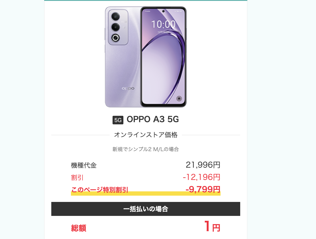Image resolution: width=316 pixels, height=239 pixels.
Task: Click the OPPO logo on the phone's back
Action: tap(128, 88)
